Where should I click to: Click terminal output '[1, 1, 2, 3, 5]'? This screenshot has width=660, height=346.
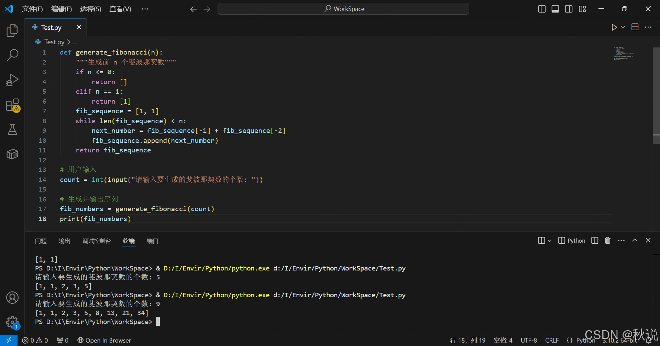(63, 286)
